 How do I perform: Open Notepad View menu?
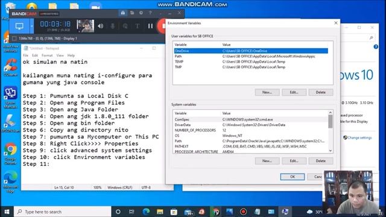coord(60,55)
